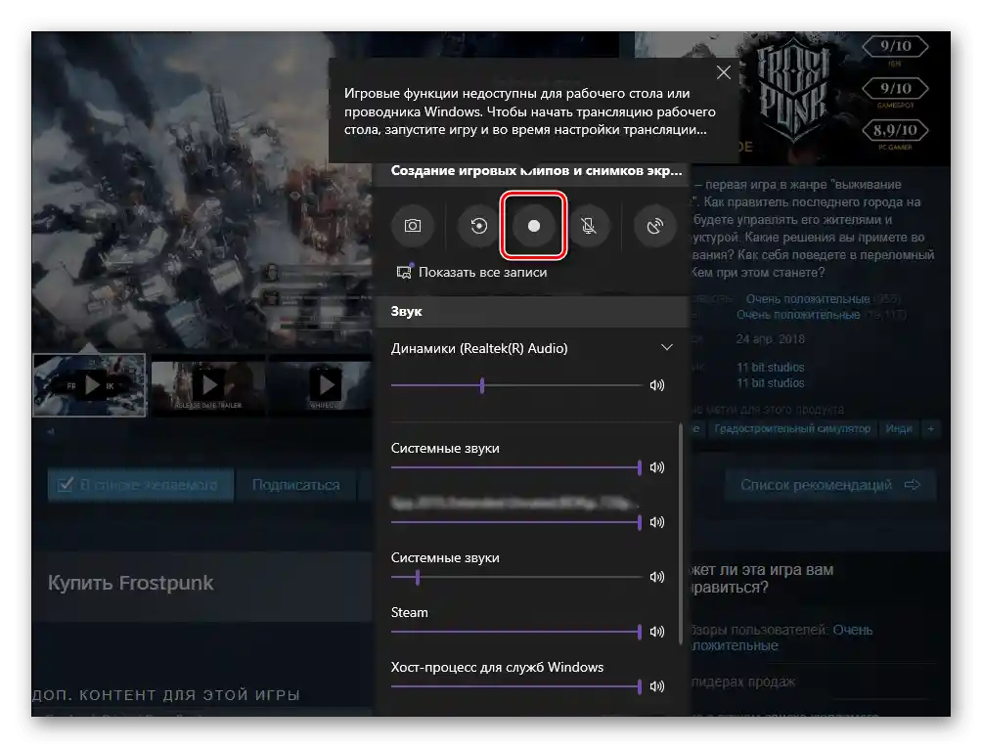Mute the Steam audio
Viewport: 982px width, 748px height.
click(x=657, y=632)
